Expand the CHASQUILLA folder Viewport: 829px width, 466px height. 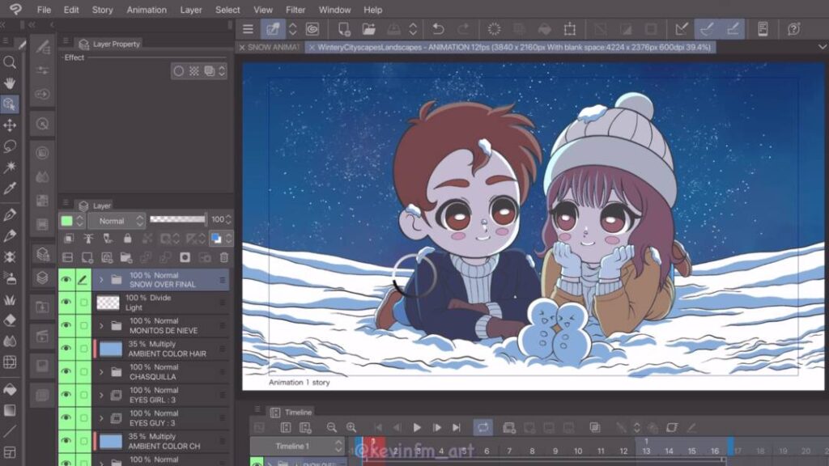(x=101, y=372)
